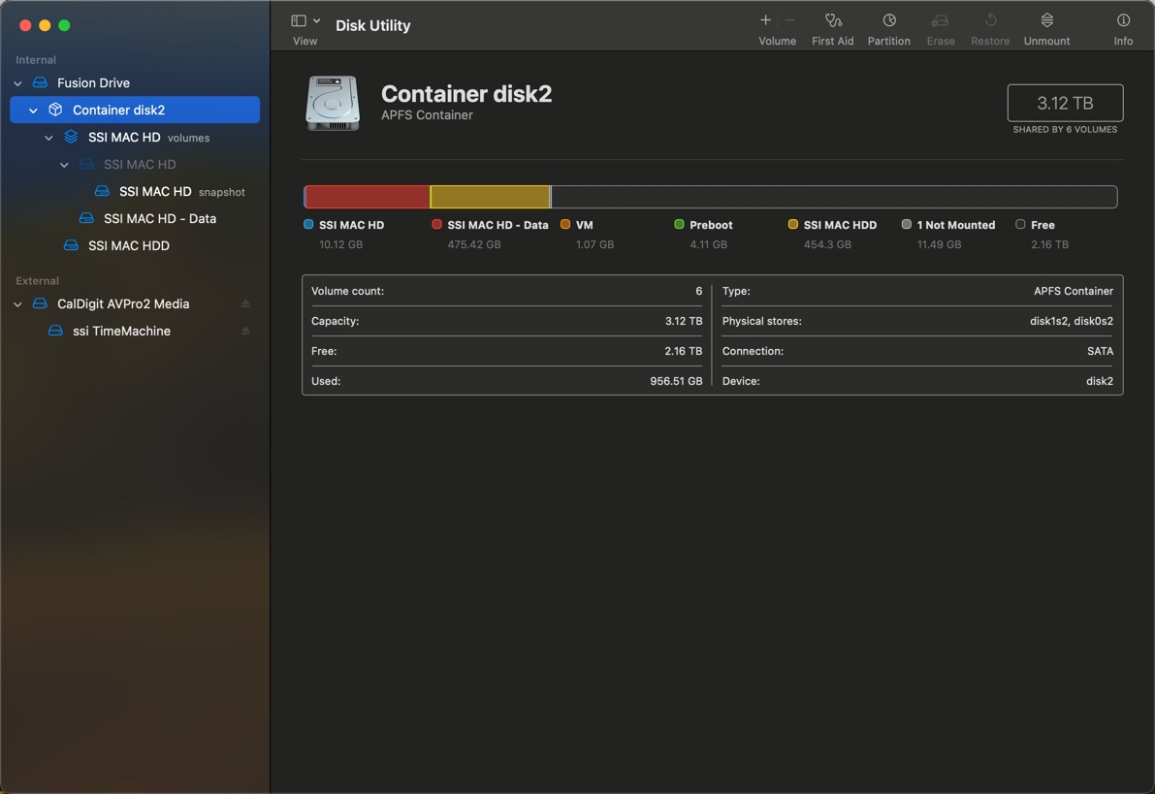Click the Free legend swatch
The width and height of the screenshot is (1155, 794).
coord(1020,224)
